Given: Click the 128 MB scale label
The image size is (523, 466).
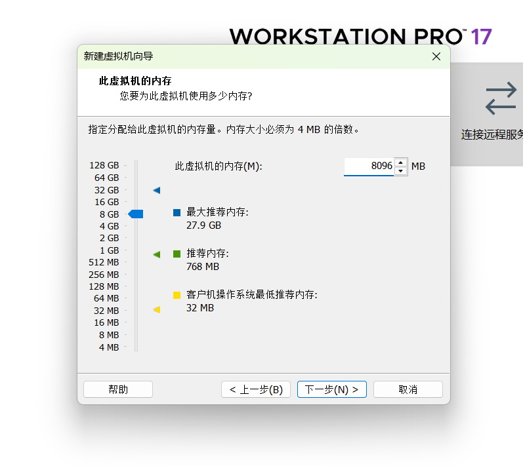Looking at the screenshot, I should click(104, 286).
